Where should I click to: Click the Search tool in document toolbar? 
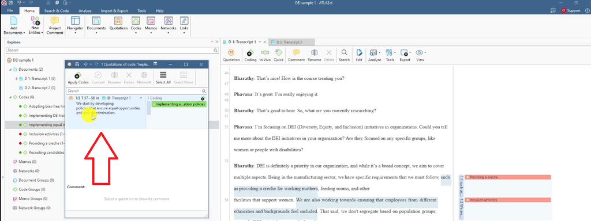pos(344,55)
